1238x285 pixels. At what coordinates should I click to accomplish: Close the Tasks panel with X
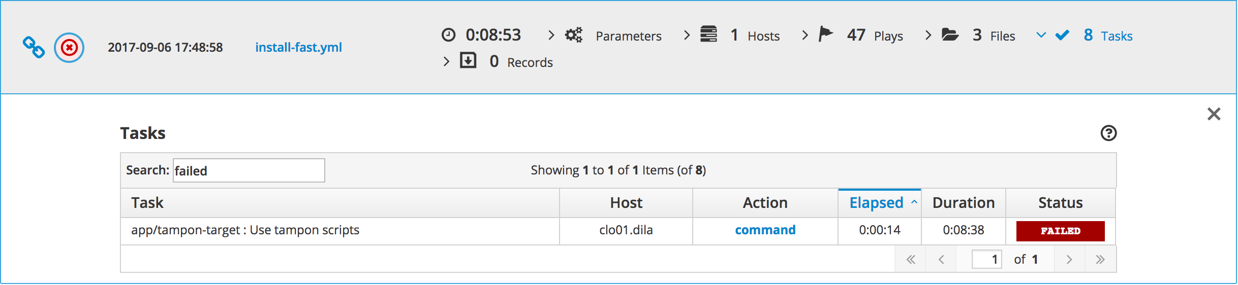pos(1214,114)
